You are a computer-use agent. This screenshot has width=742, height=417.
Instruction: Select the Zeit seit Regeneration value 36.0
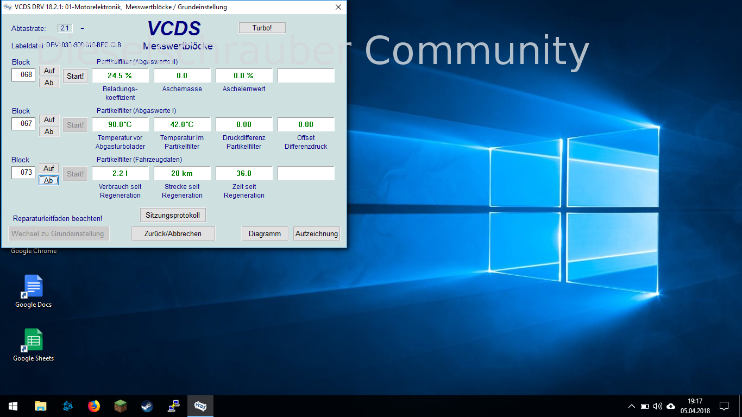coord(244,173)
